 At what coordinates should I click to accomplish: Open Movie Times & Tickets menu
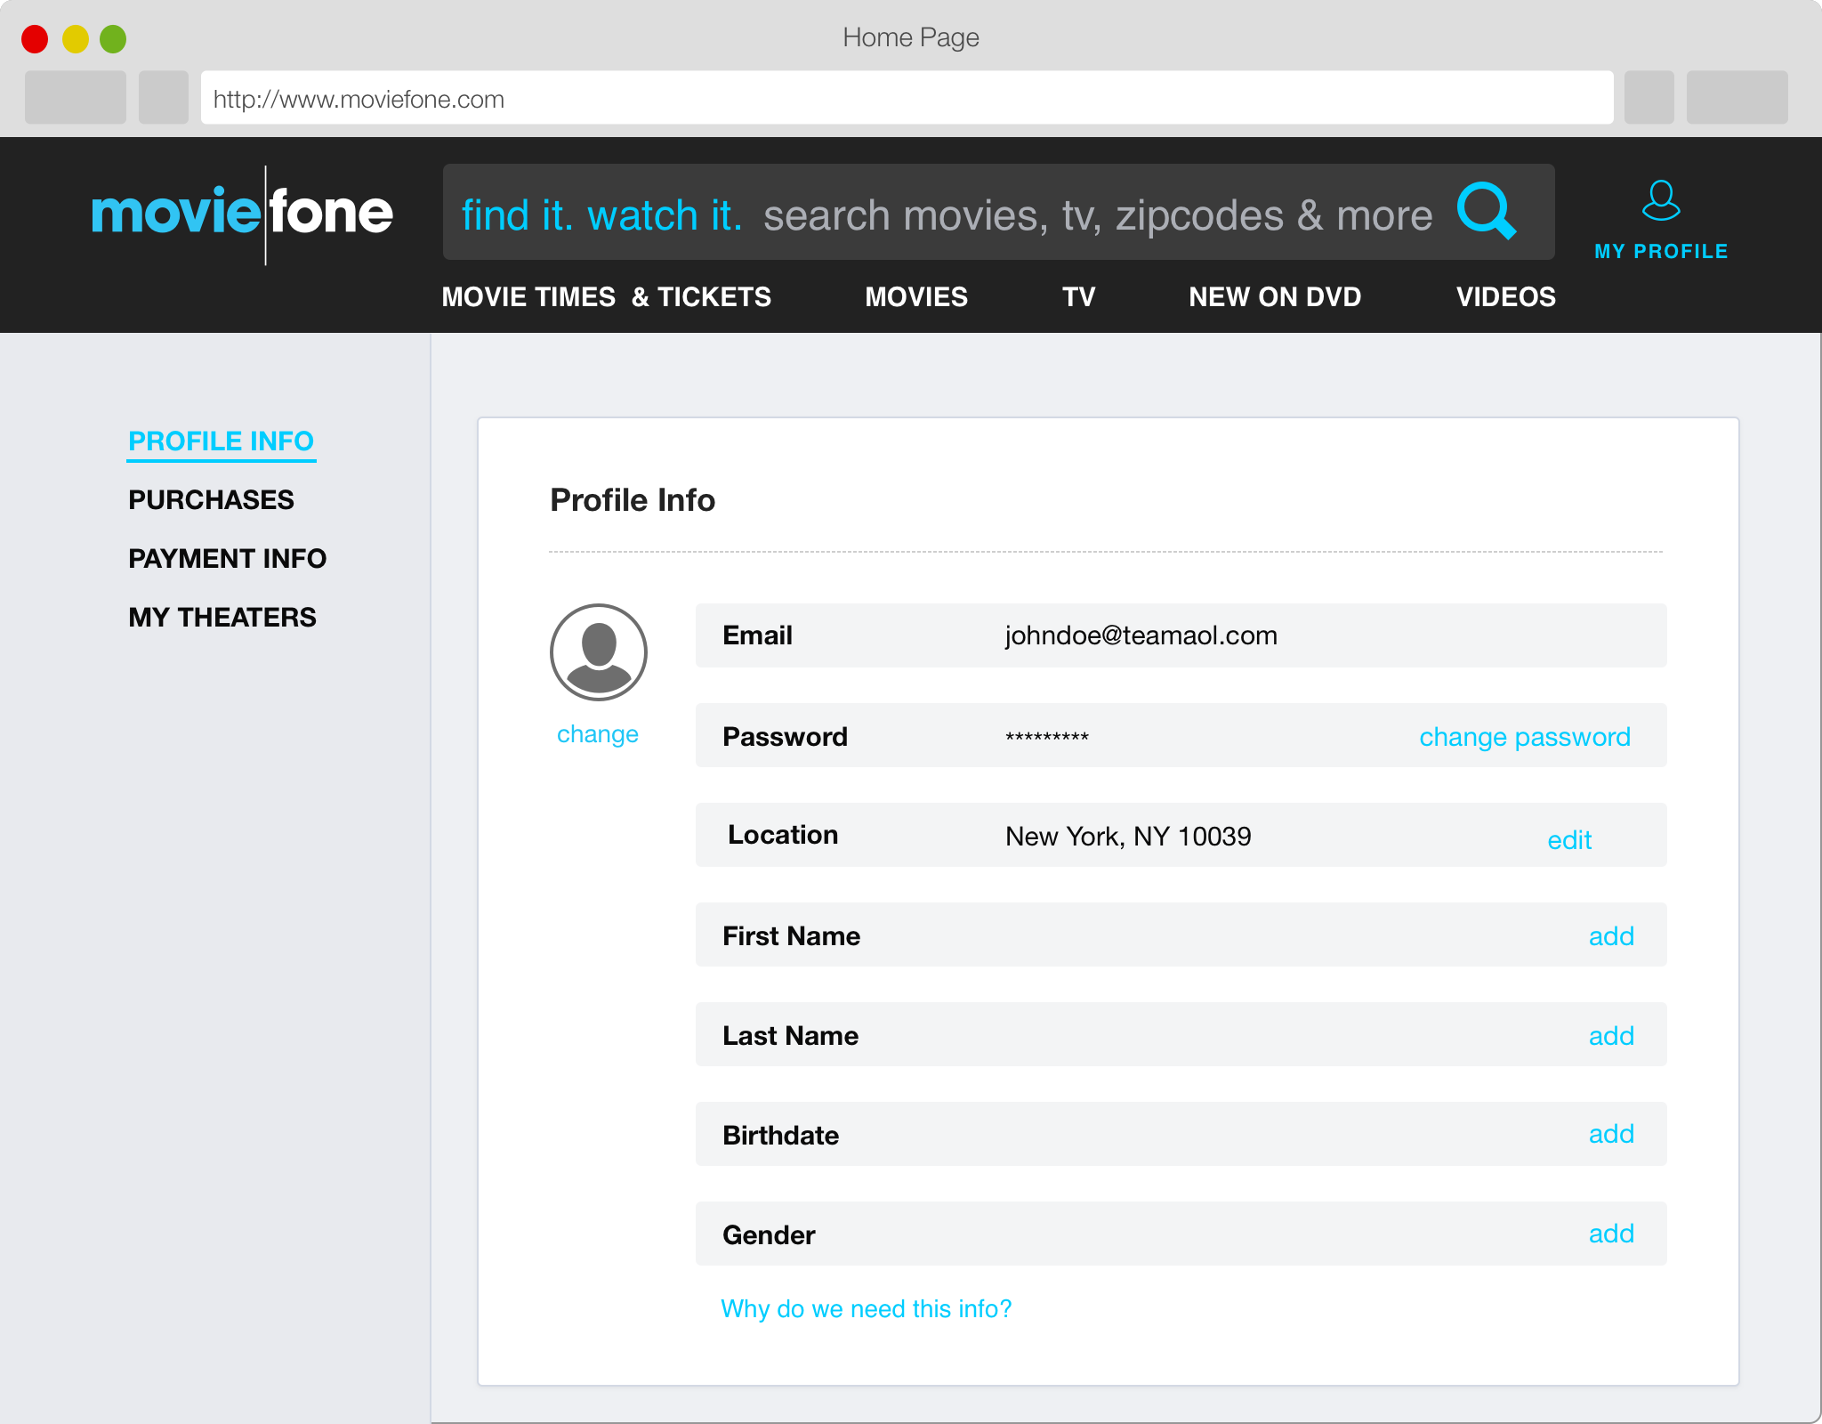tap(606, 296)
